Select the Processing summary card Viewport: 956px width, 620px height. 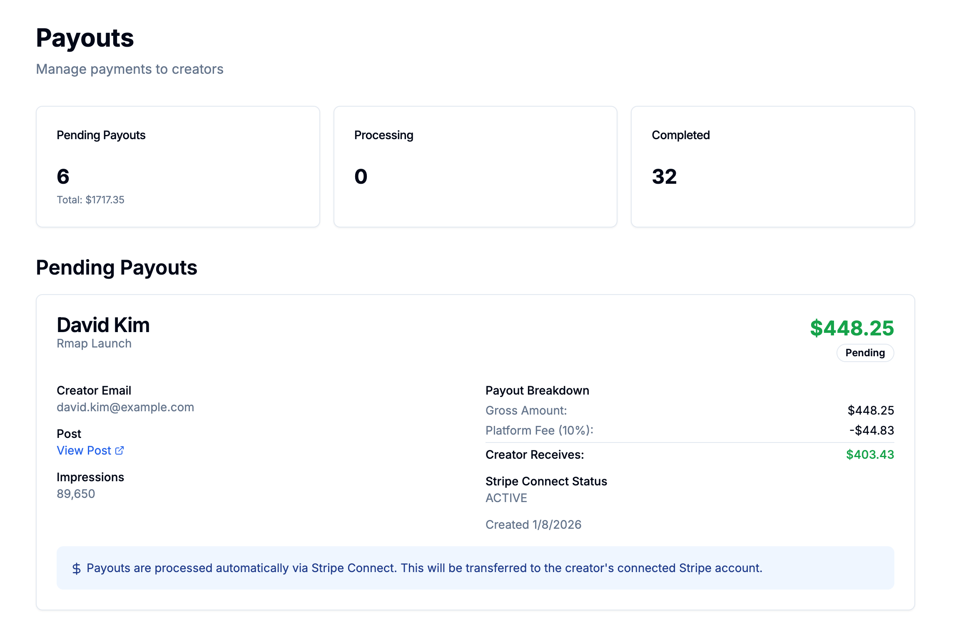coord(475,167)
